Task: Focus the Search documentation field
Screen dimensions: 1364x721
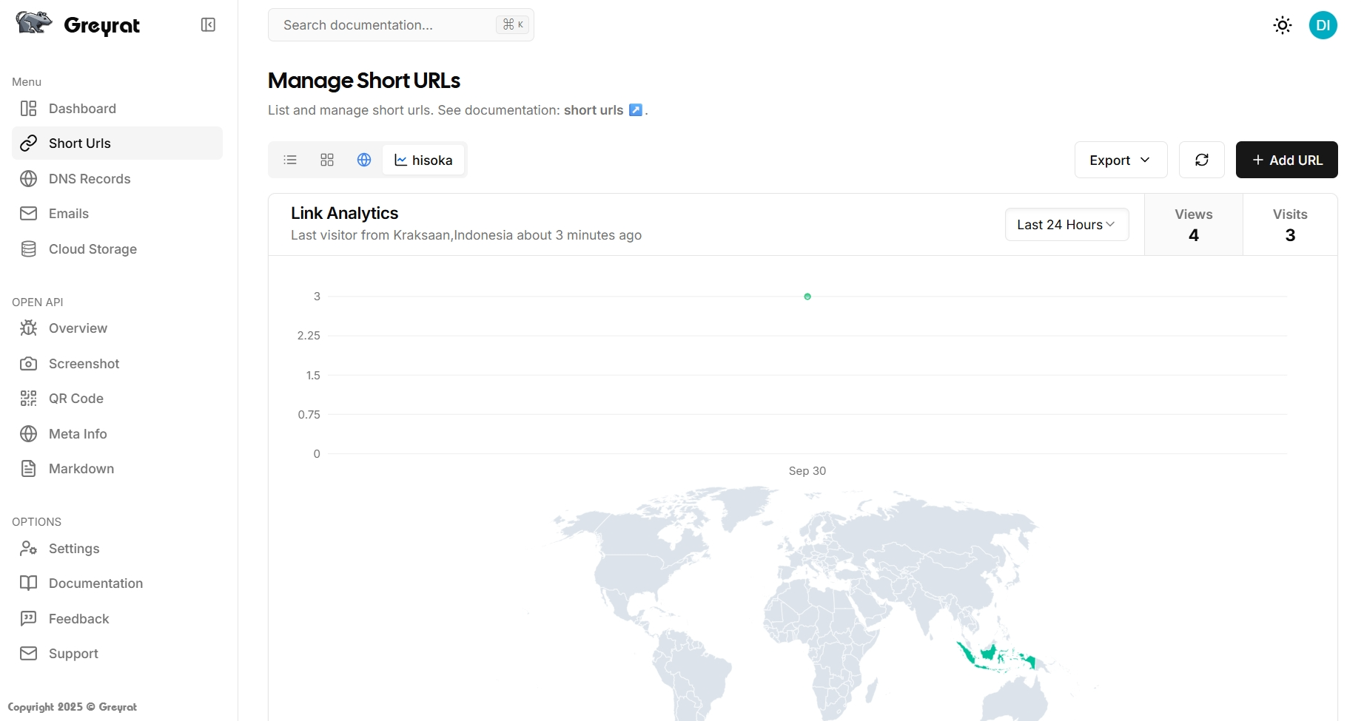Action: pos(385,25)
